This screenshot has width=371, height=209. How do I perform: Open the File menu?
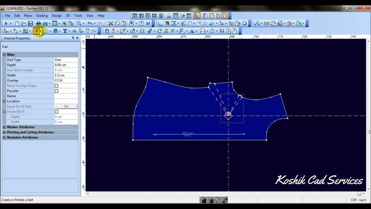(8, 16)
